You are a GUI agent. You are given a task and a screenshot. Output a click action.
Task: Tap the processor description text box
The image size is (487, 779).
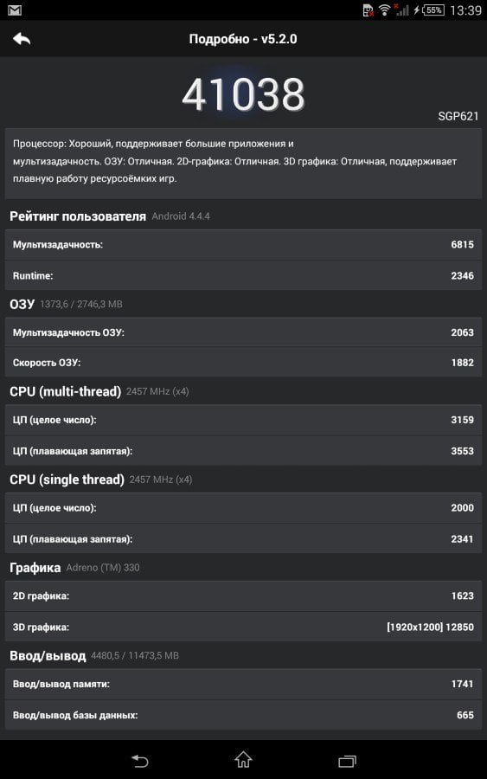[x=243, y=164]
